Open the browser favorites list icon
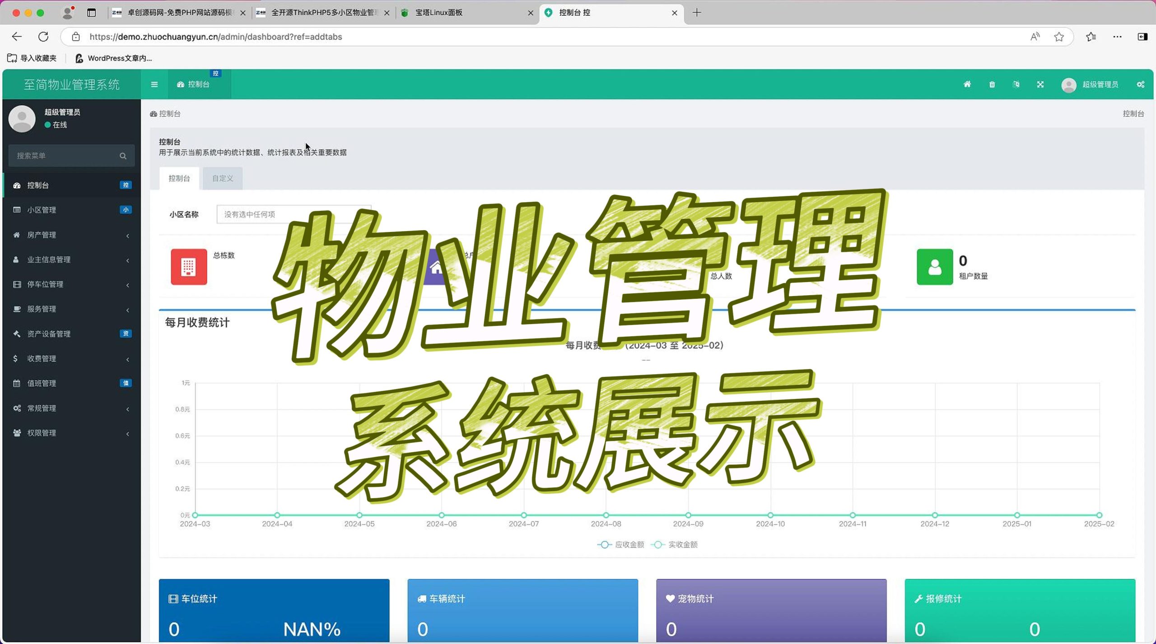Screen dimensions: 1156x644 [x=1091, y=37]
